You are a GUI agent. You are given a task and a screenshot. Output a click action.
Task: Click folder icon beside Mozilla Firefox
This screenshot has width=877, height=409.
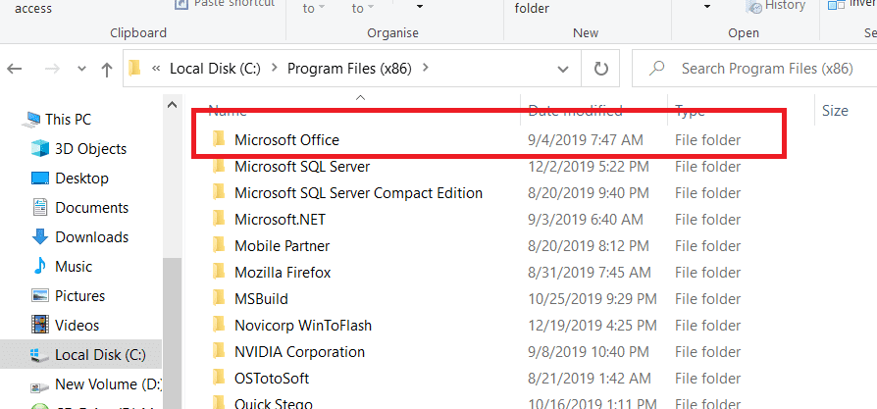[x=219, y=272]
